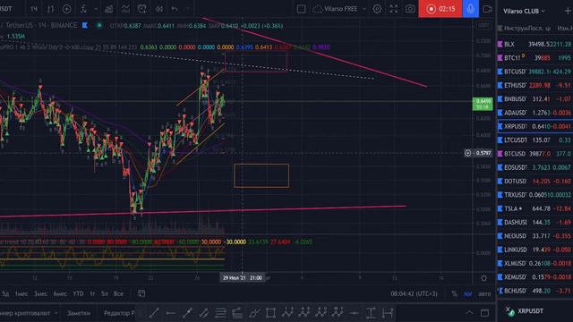Select LTCUSDT in the watchlist
Image resolution: width=573 pixels, height=322 pixels.
click(535, 140)
